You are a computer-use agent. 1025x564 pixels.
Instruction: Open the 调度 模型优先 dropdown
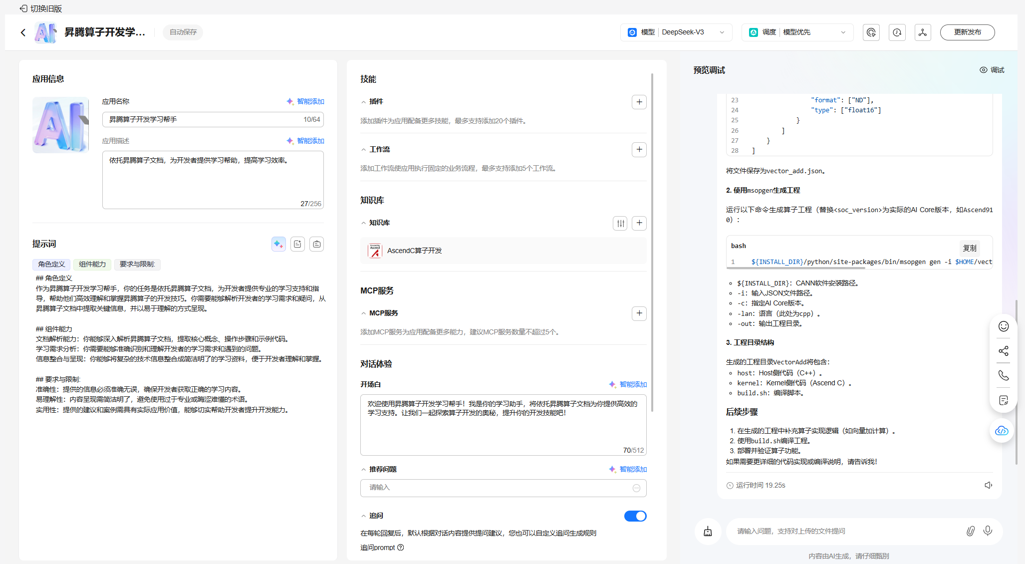[797, 32]
